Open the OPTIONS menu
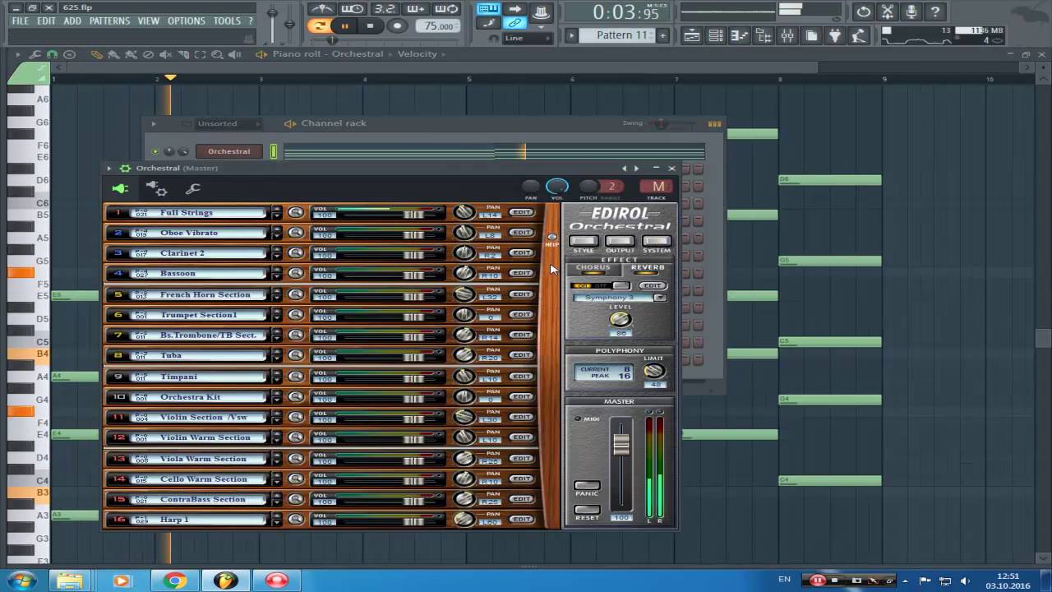This screenshot has height=592, width=1052. [187, 21]
